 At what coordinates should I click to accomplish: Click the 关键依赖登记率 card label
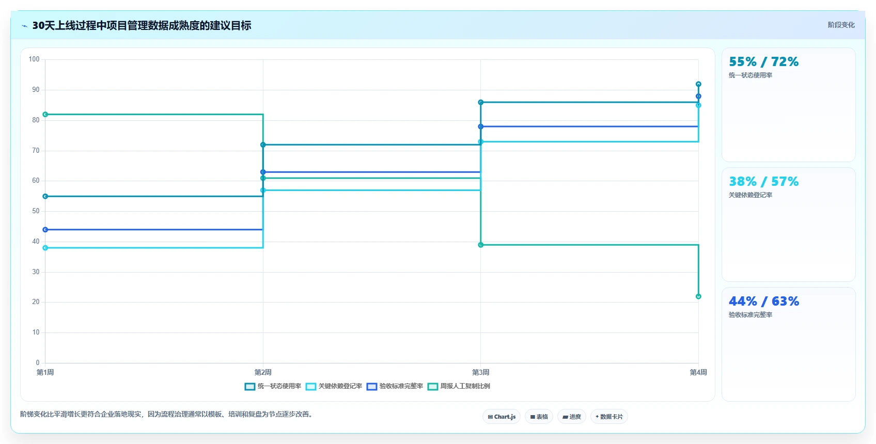(750, 195)
